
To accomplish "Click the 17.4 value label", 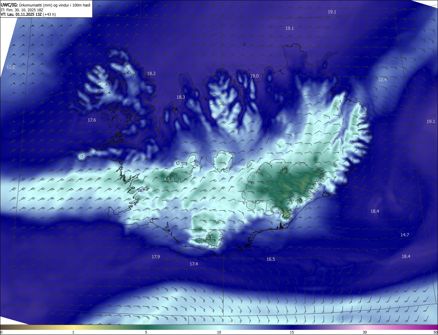I will click(x=194, y=264).
